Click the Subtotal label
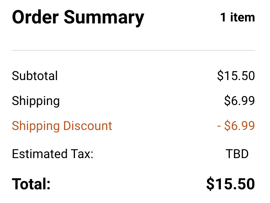This screenshot has height=203, width=270. point(35,76)
